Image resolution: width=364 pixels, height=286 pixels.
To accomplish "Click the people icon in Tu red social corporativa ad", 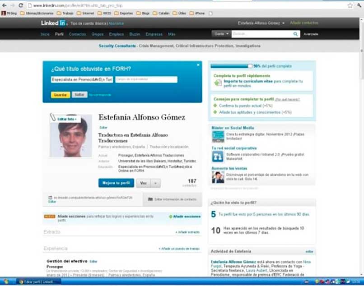I will 218,157.
